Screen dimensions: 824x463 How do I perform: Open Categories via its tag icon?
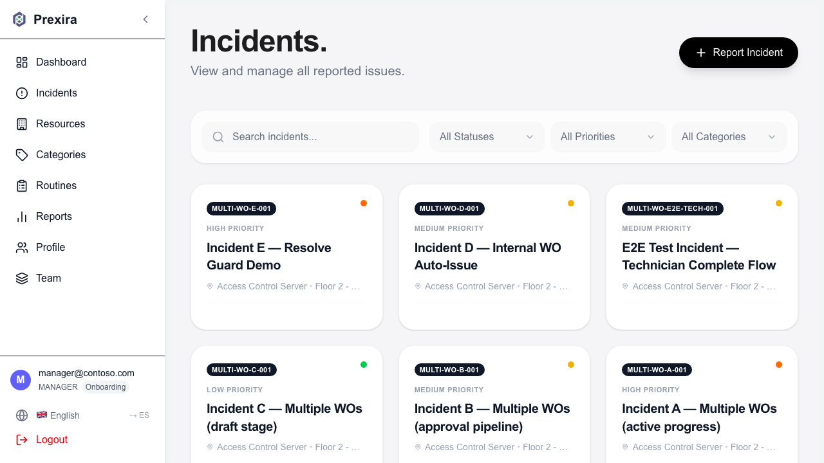(x=21, y=154)
